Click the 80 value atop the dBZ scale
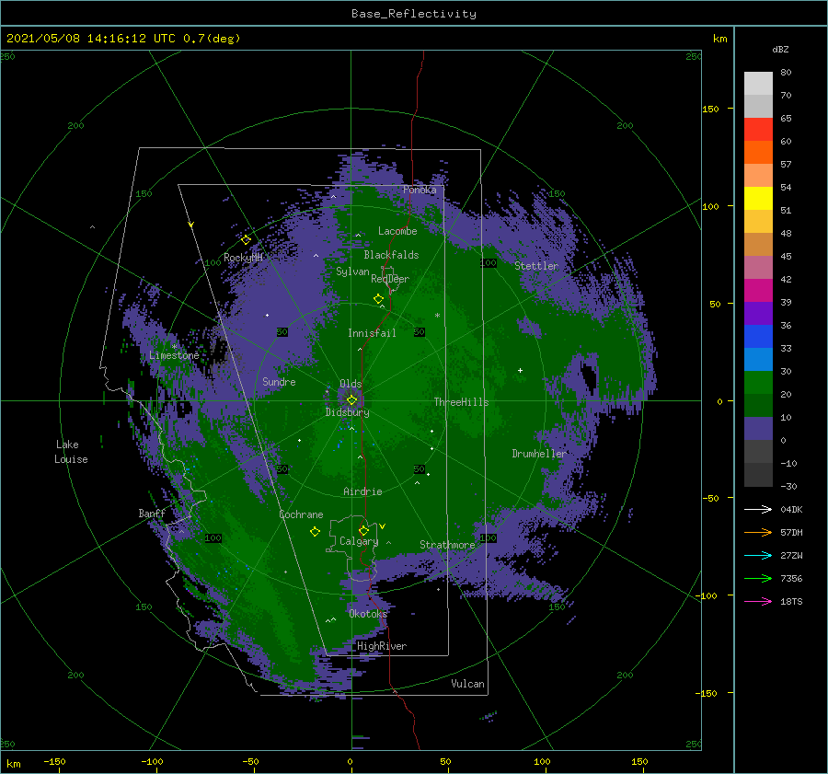828x774 pixels. [787, 72]
